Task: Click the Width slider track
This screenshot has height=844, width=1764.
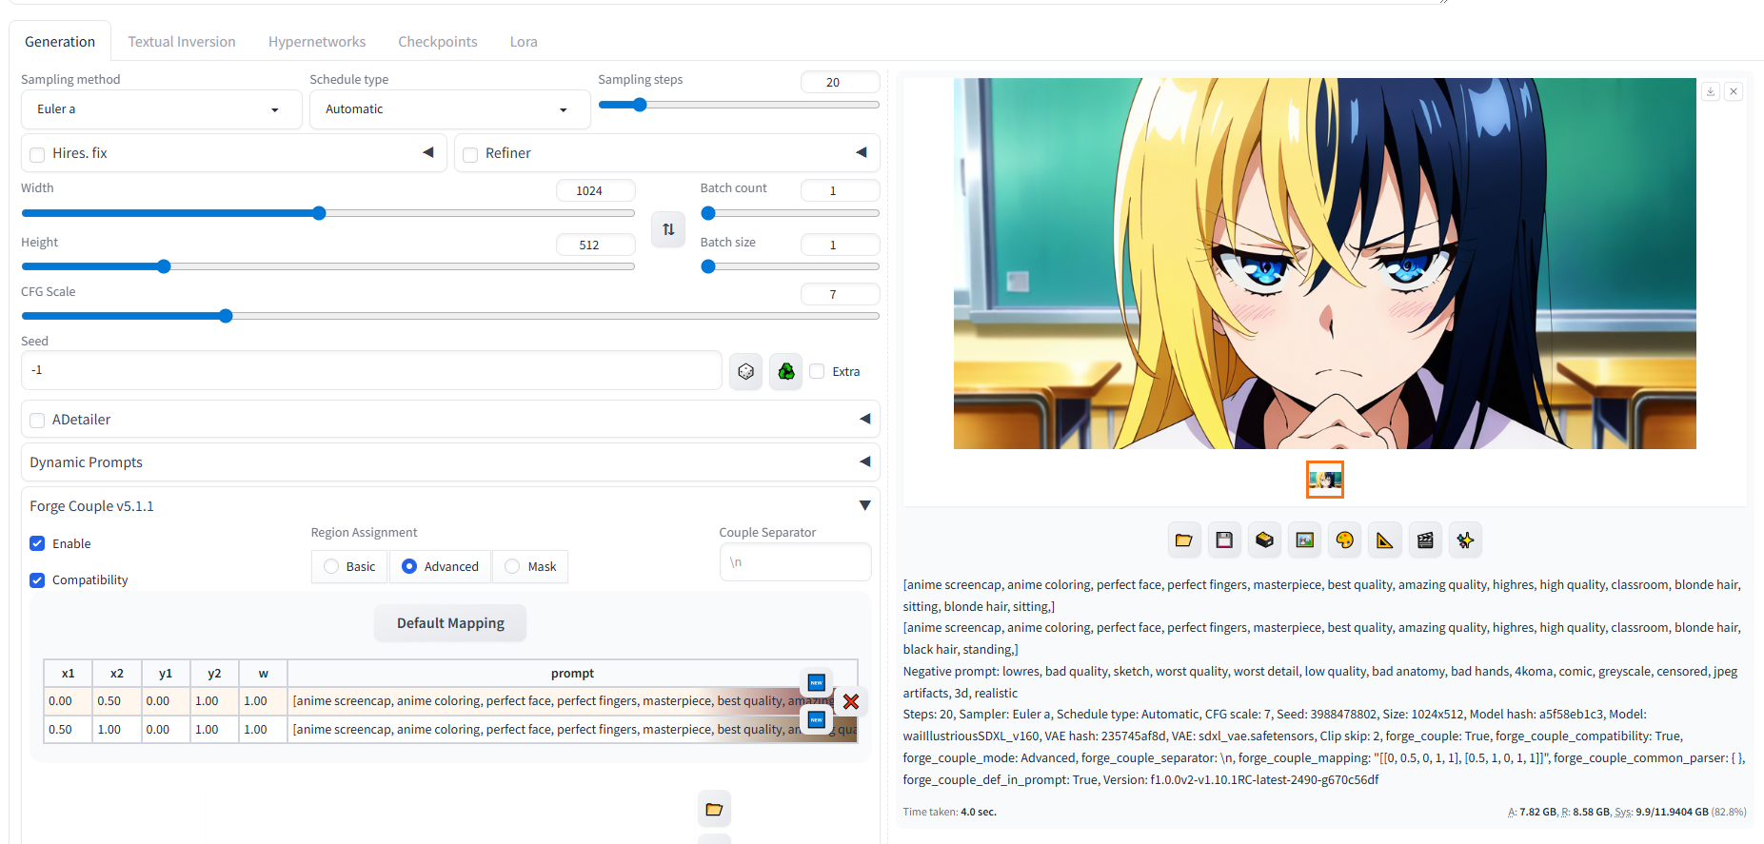Action: pos(327,213)
